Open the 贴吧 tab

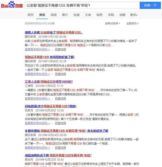[99, 15]
